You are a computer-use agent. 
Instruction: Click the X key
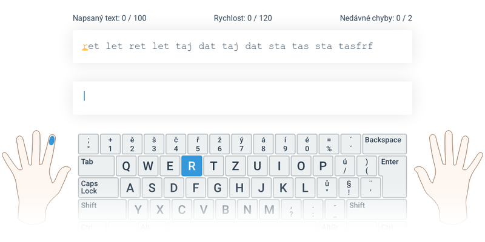point(160,209)
